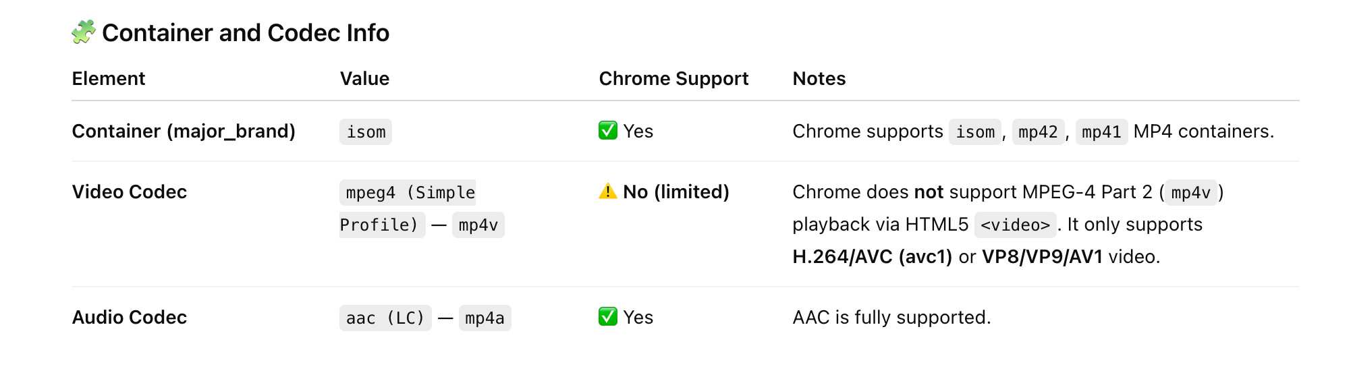Click the "mp41" code tag in Notes
Viewport: 1351px width, 379px height.
pos(1101,132)
